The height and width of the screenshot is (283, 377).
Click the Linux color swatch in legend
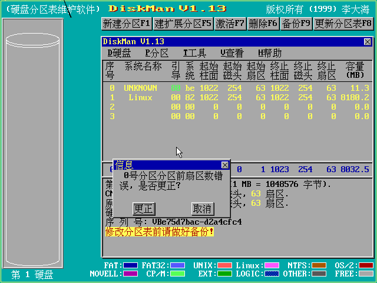point(272,265)
